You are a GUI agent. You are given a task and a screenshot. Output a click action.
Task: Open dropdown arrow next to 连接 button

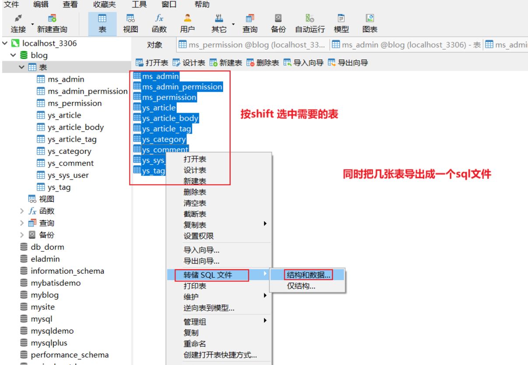(33, 24)
